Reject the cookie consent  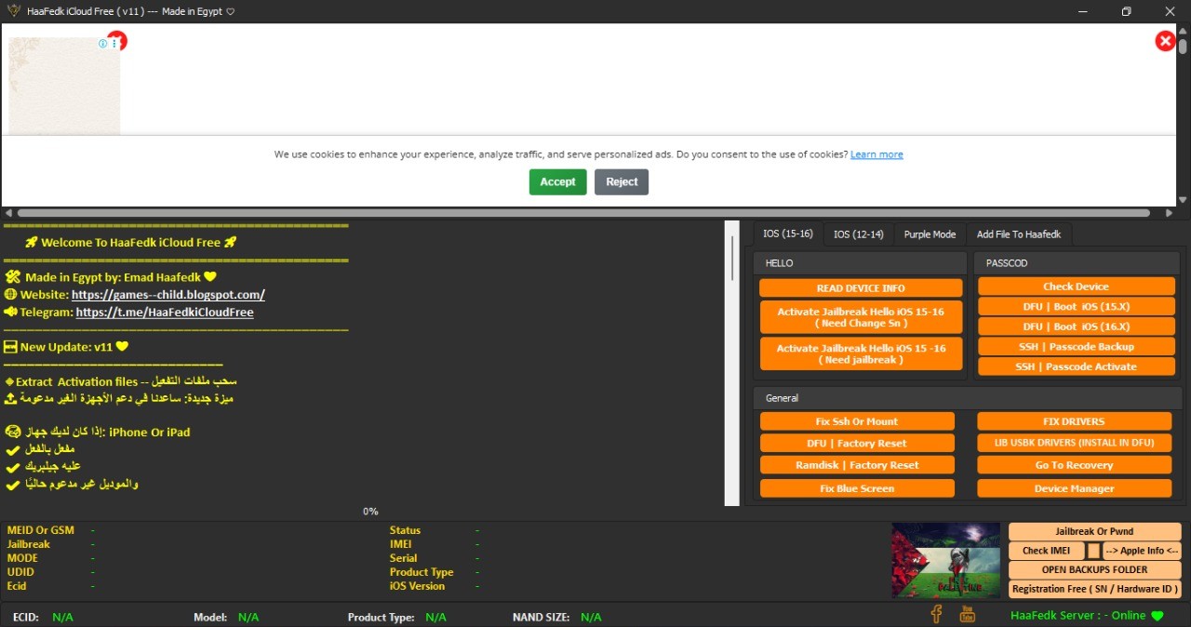[622, 181]
